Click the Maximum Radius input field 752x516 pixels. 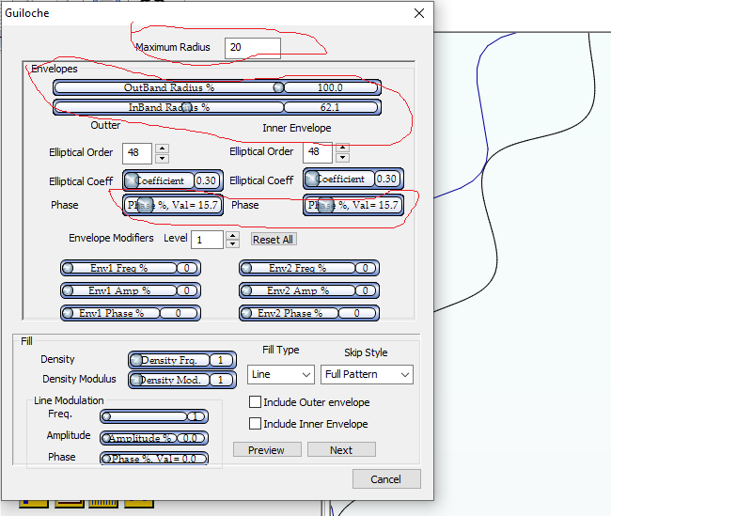point(252,47)
